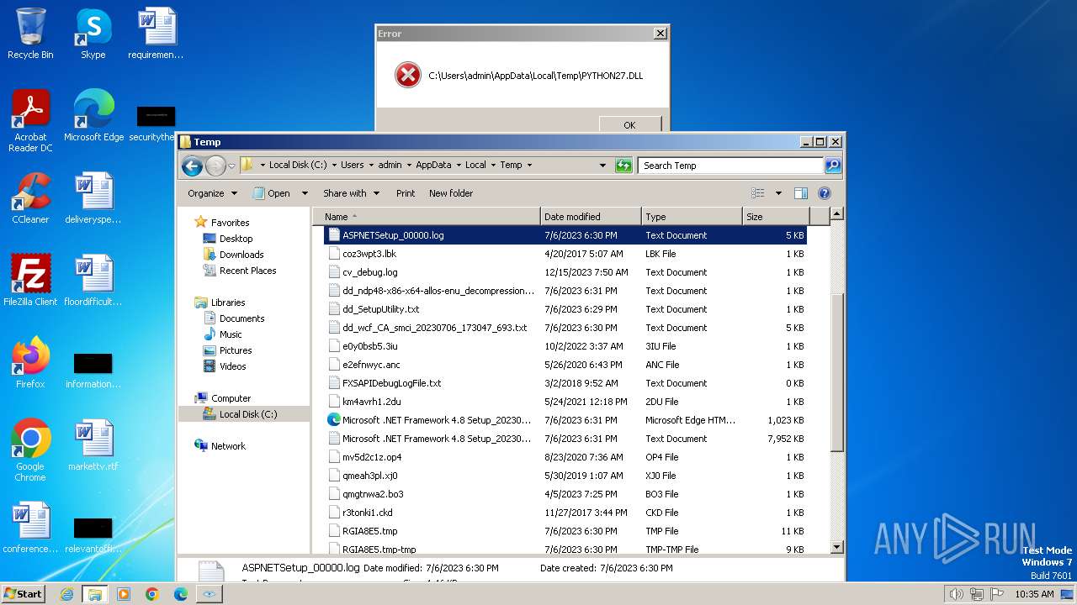Select the file coz3wpt3.lbk
Screen dimensions: 1077x605
pyautogui.click(x=565, y=254)
